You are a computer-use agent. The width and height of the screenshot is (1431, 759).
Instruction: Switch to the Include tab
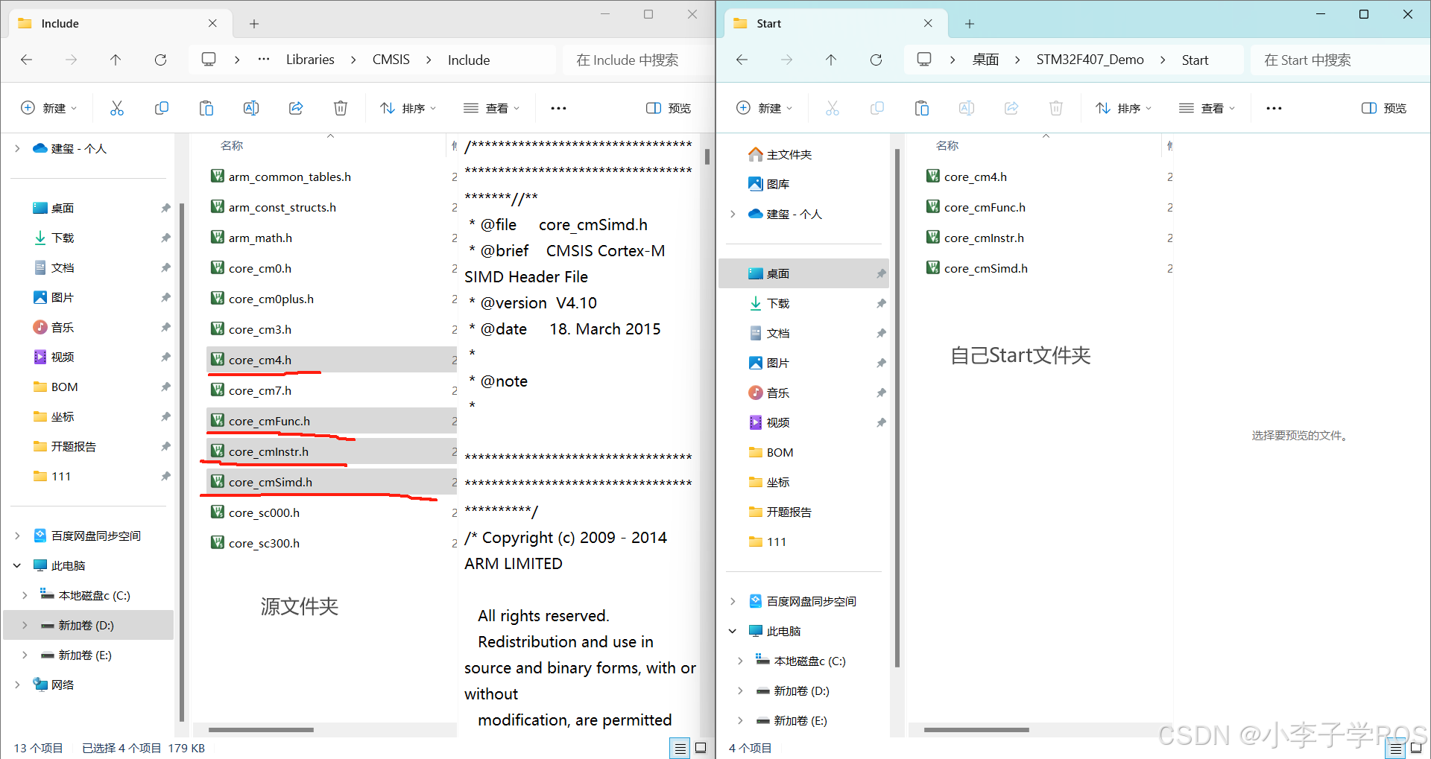click(x=60, y=23)
